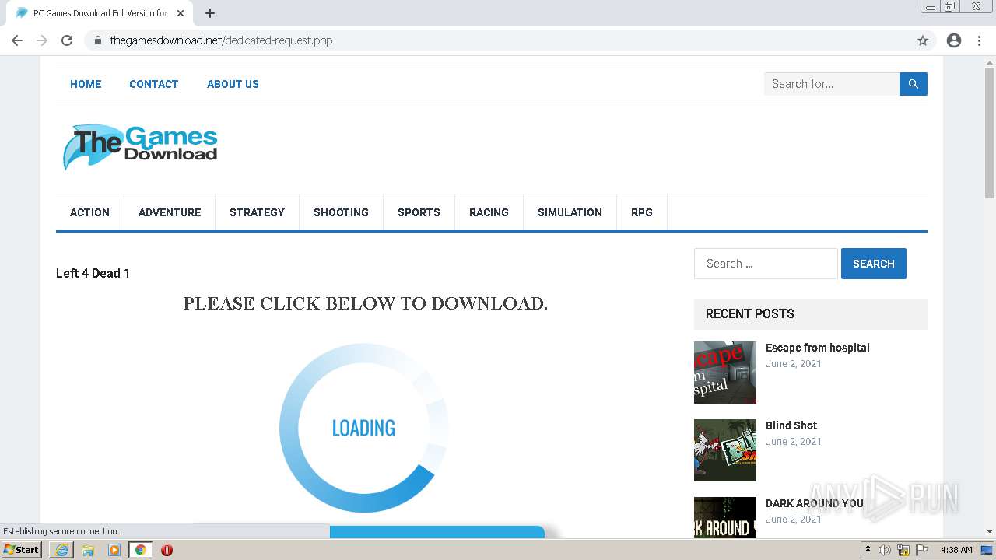Click the action center flag tray icon
The height and width of the screenshot is (560, 996).
point(922,550)
